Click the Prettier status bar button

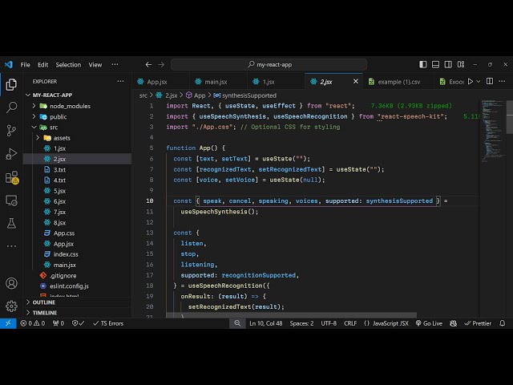(478, 323)
